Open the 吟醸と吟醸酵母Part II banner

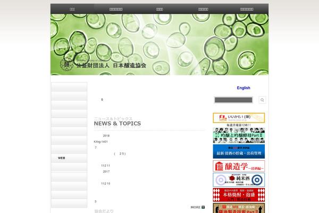pyautogui.click(x=239, y=135)
